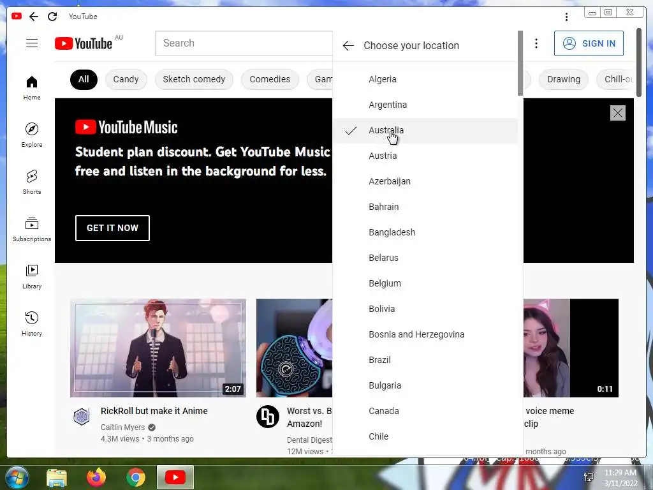
Task: Open the RickRoll anime video thumbnail
Action: coord(158,348)
